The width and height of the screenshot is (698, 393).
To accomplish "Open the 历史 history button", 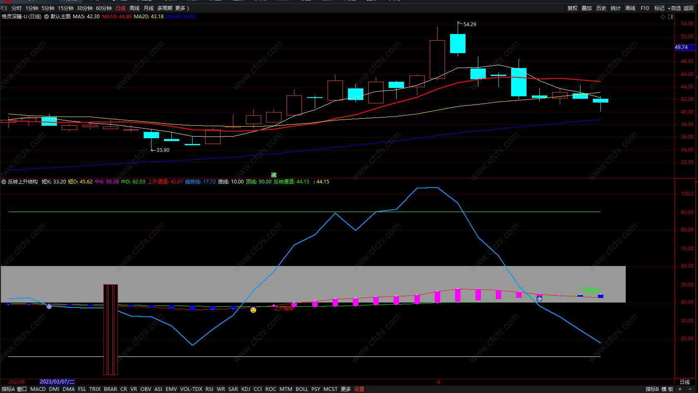I will (601, 8).
